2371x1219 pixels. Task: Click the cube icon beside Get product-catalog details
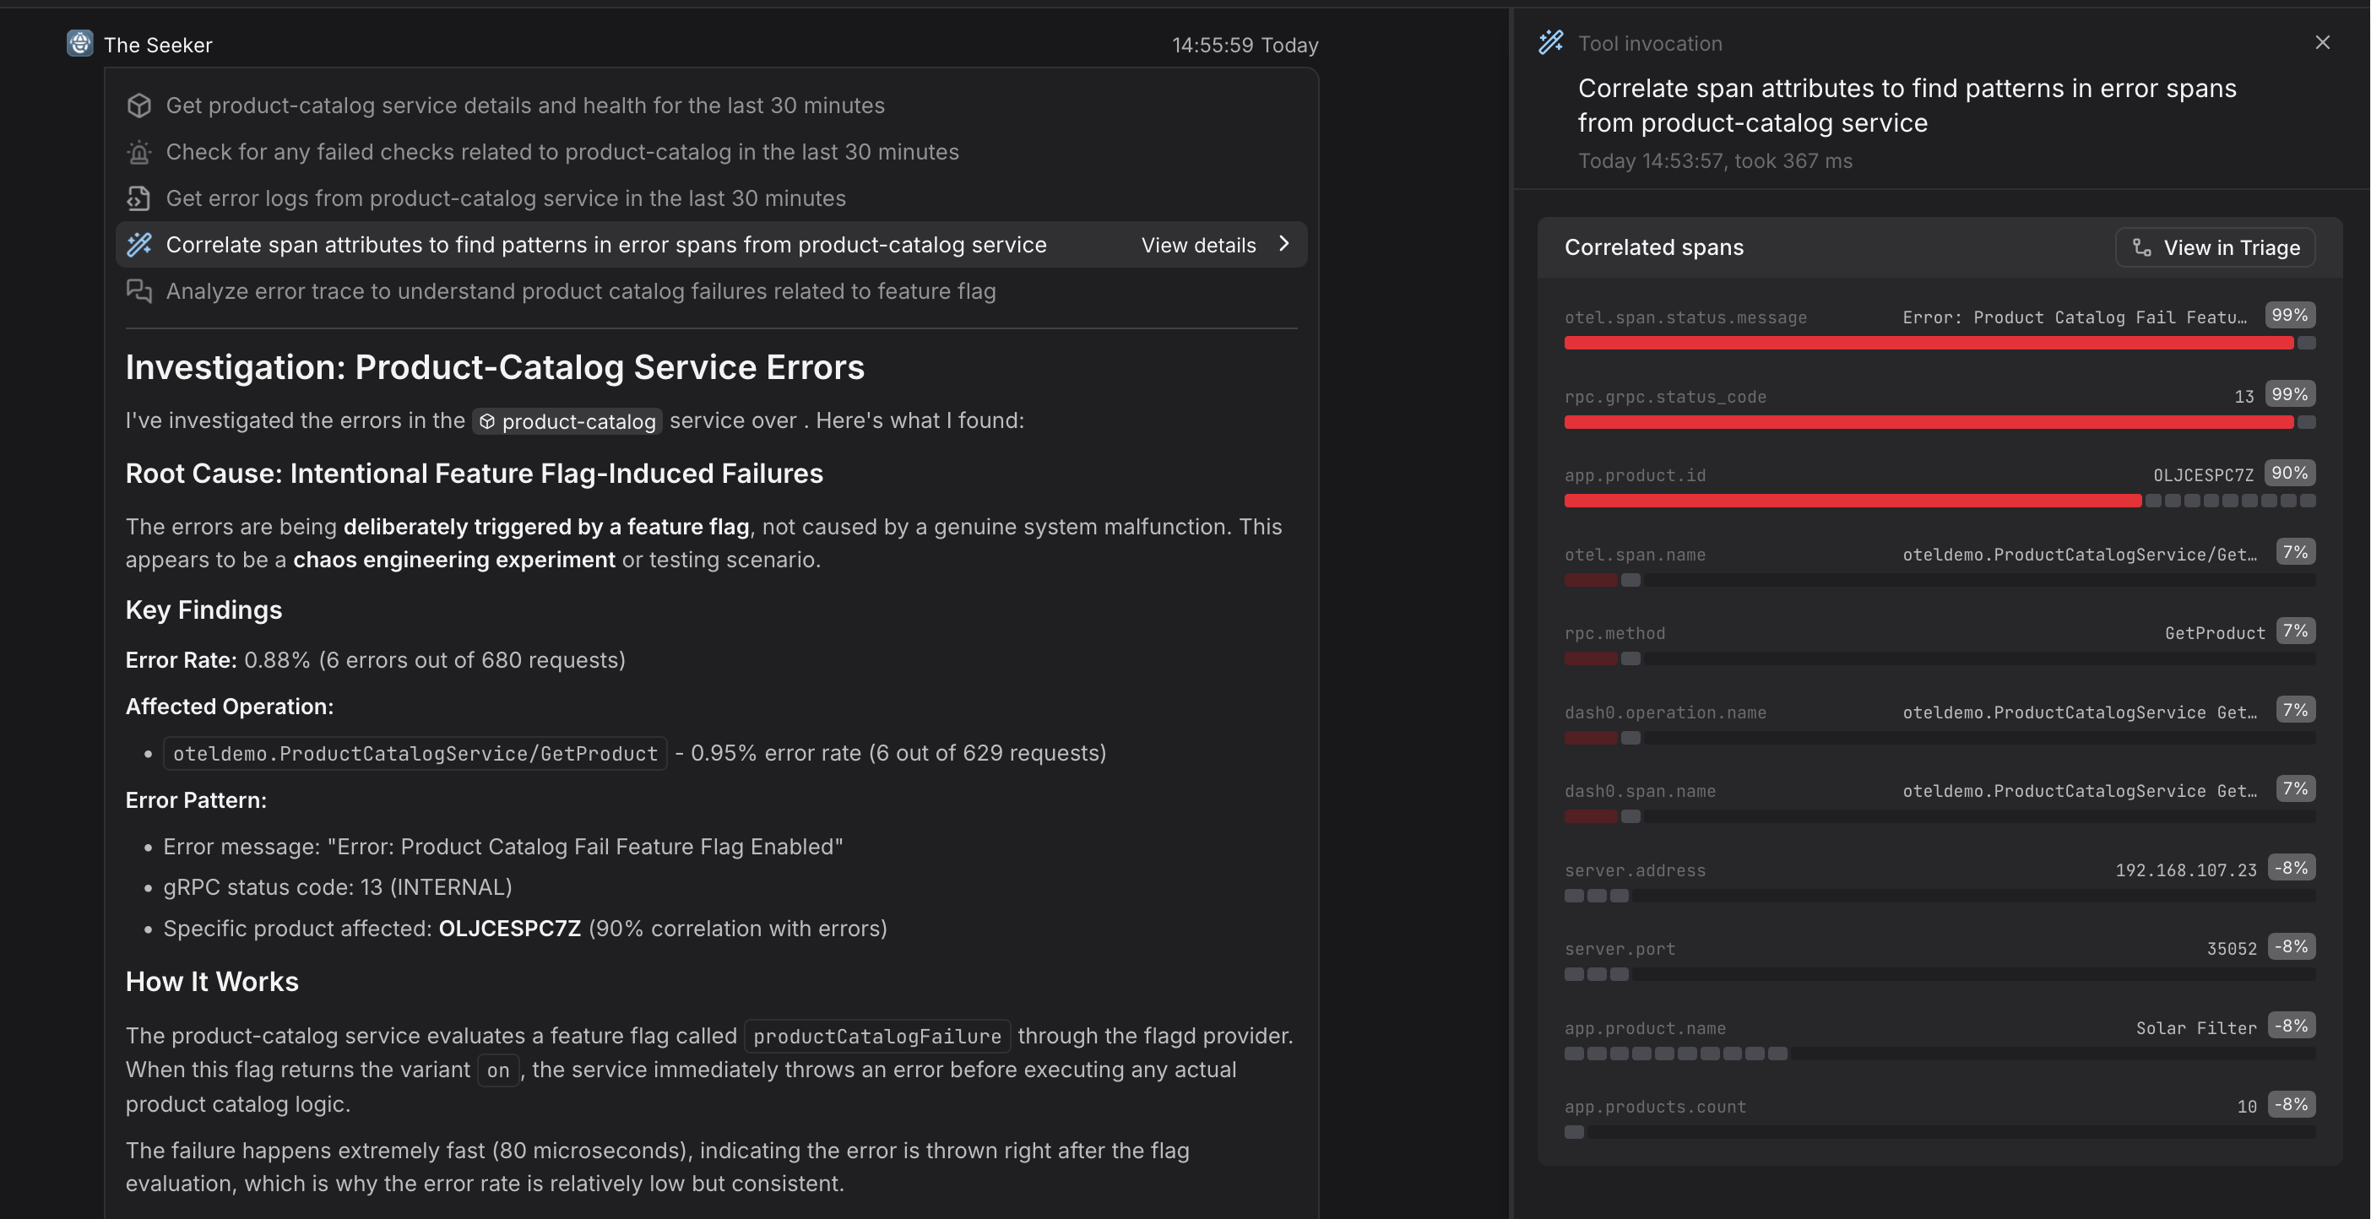tap(139, 106)
